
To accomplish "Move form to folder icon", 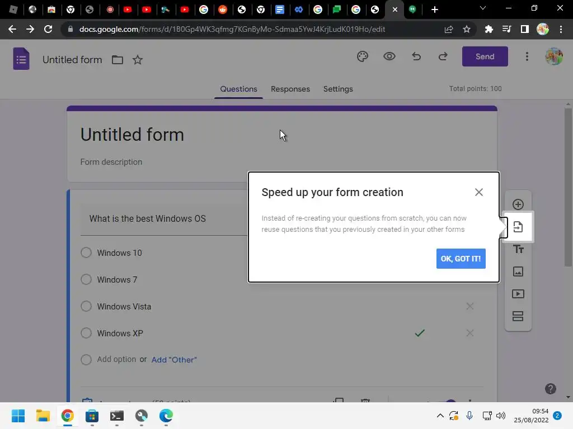I will coord(118,59).
